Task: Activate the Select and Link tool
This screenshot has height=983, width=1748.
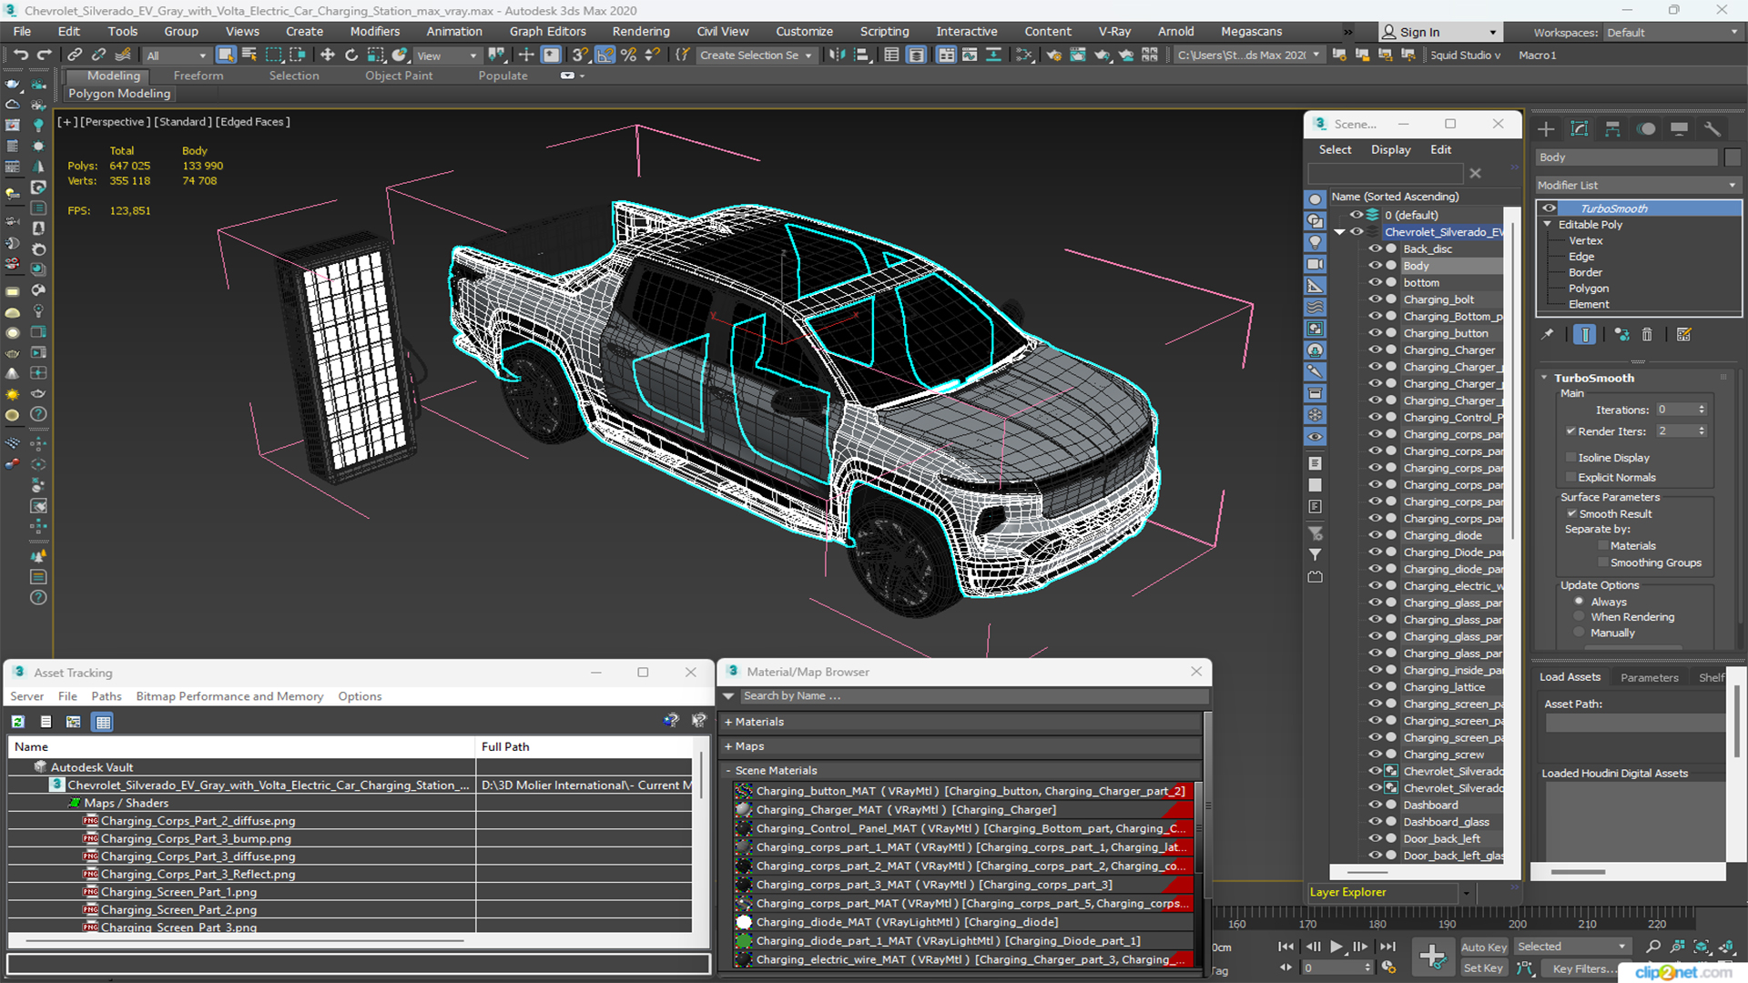Action: [x=75, y=56]
